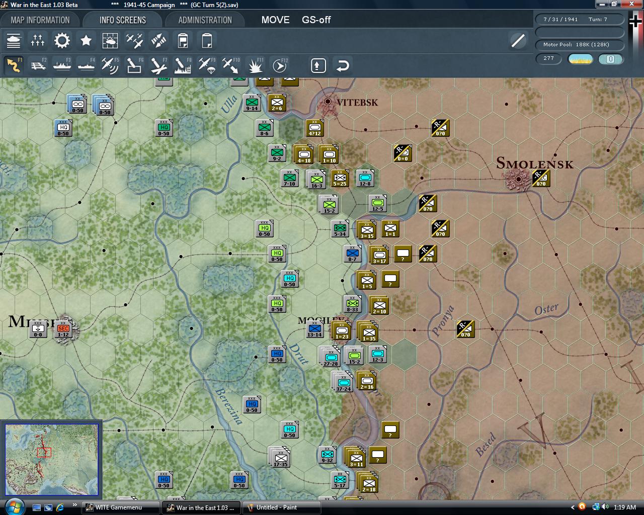Select F8 bomb city mode
The image size is (644, 515).
tap(183, 65)
